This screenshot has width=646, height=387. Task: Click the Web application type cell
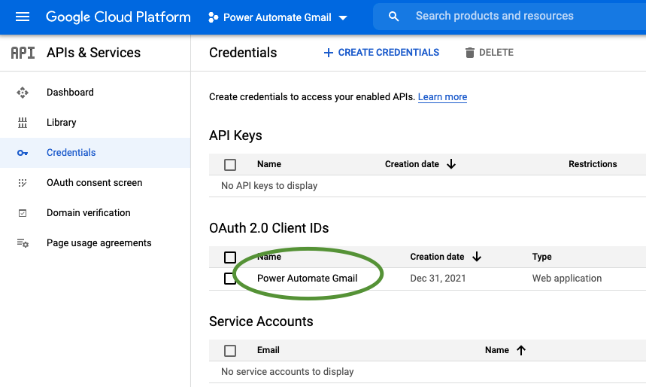coord(567,279)
